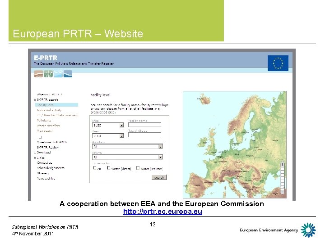Click the Facility level page heading
The image size is (325, 243).
pyautogui.click(x=100, y=95)
